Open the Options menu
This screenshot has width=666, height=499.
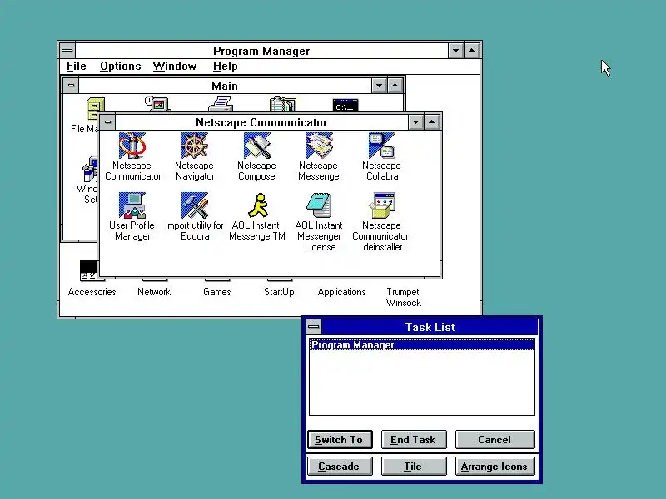[x=121, y=67]
